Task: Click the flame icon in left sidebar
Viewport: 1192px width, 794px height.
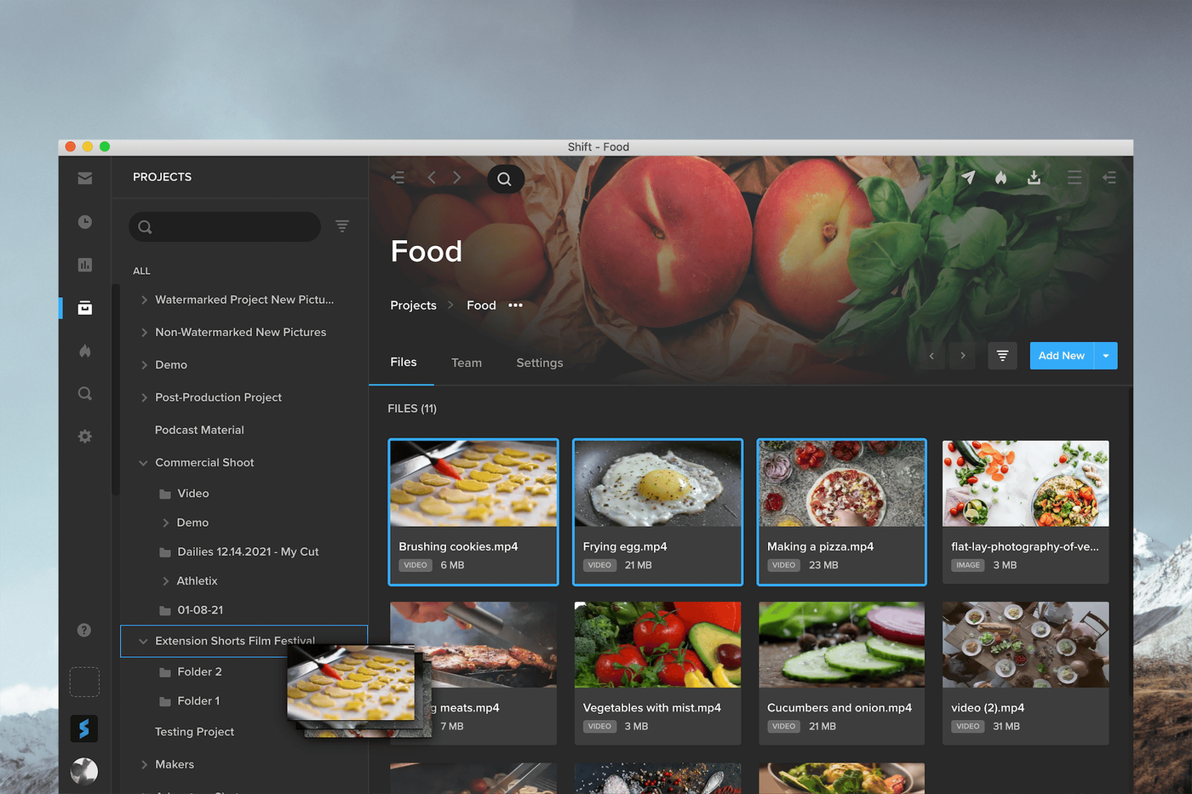Action: pyautogui.click(x=84, y=351)
